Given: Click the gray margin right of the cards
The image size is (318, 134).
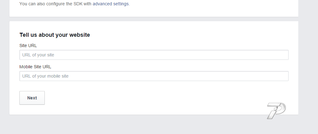Looking at the screenshot, I should 308,62.
